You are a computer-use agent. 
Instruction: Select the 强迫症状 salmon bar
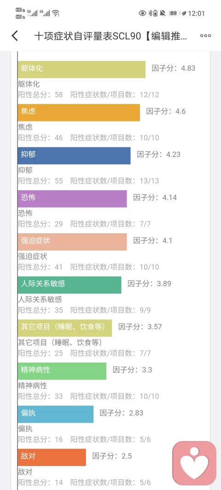click(72, 242)
